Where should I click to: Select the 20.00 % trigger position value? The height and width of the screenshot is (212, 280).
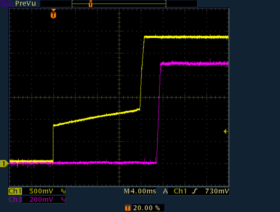(147, 208)
